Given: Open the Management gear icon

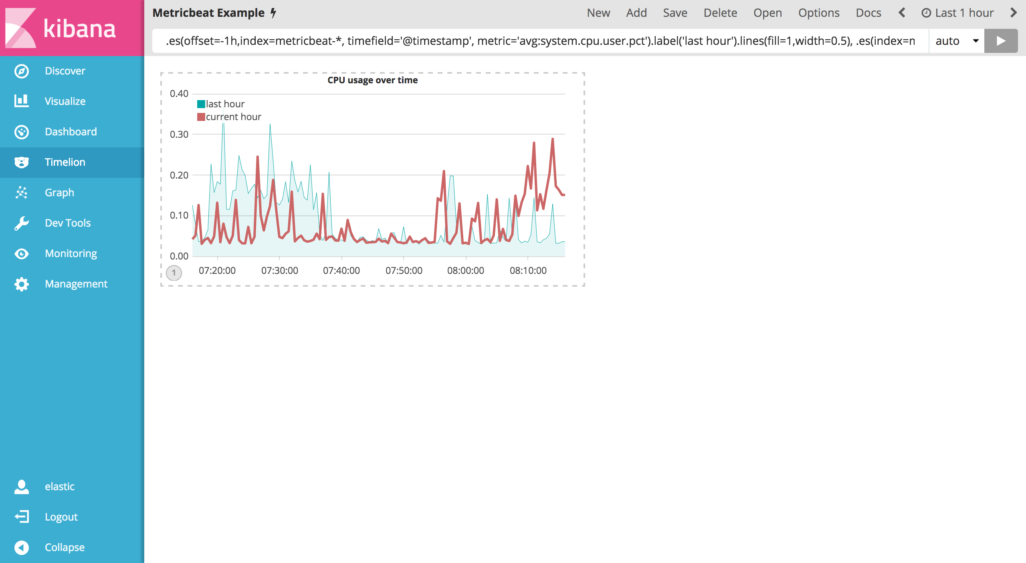Looking at the screenshot, I should (22, 284).
